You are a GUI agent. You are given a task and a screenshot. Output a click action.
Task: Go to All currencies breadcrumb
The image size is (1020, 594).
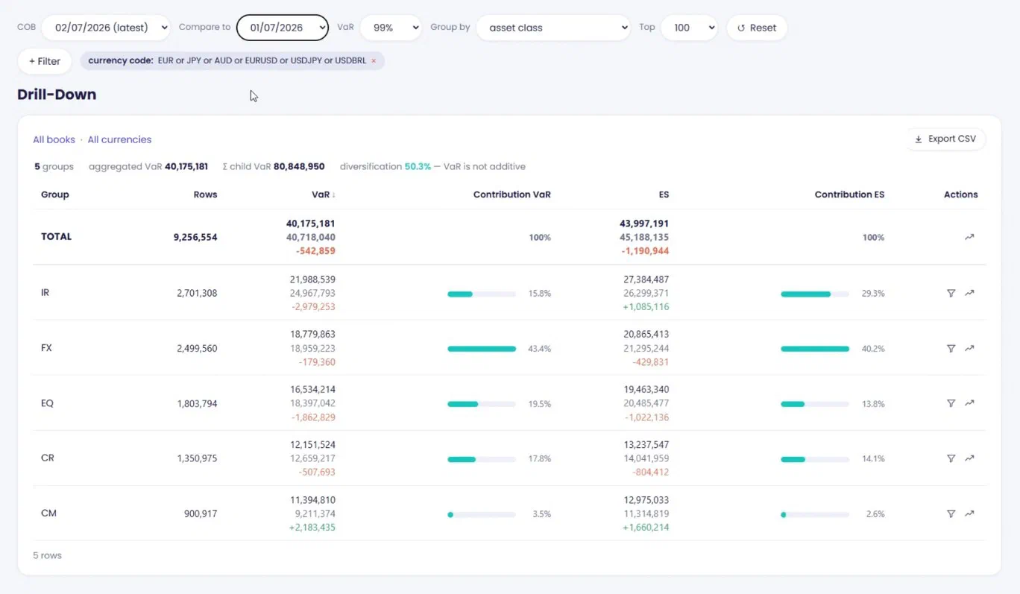click(119, 139)
